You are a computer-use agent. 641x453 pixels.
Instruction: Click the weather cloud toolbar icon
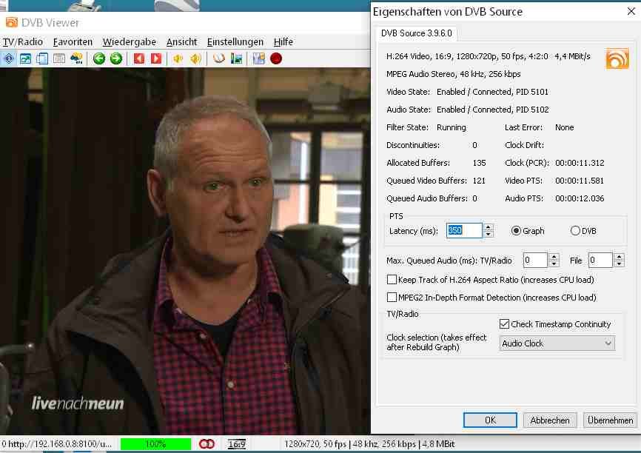76,58
